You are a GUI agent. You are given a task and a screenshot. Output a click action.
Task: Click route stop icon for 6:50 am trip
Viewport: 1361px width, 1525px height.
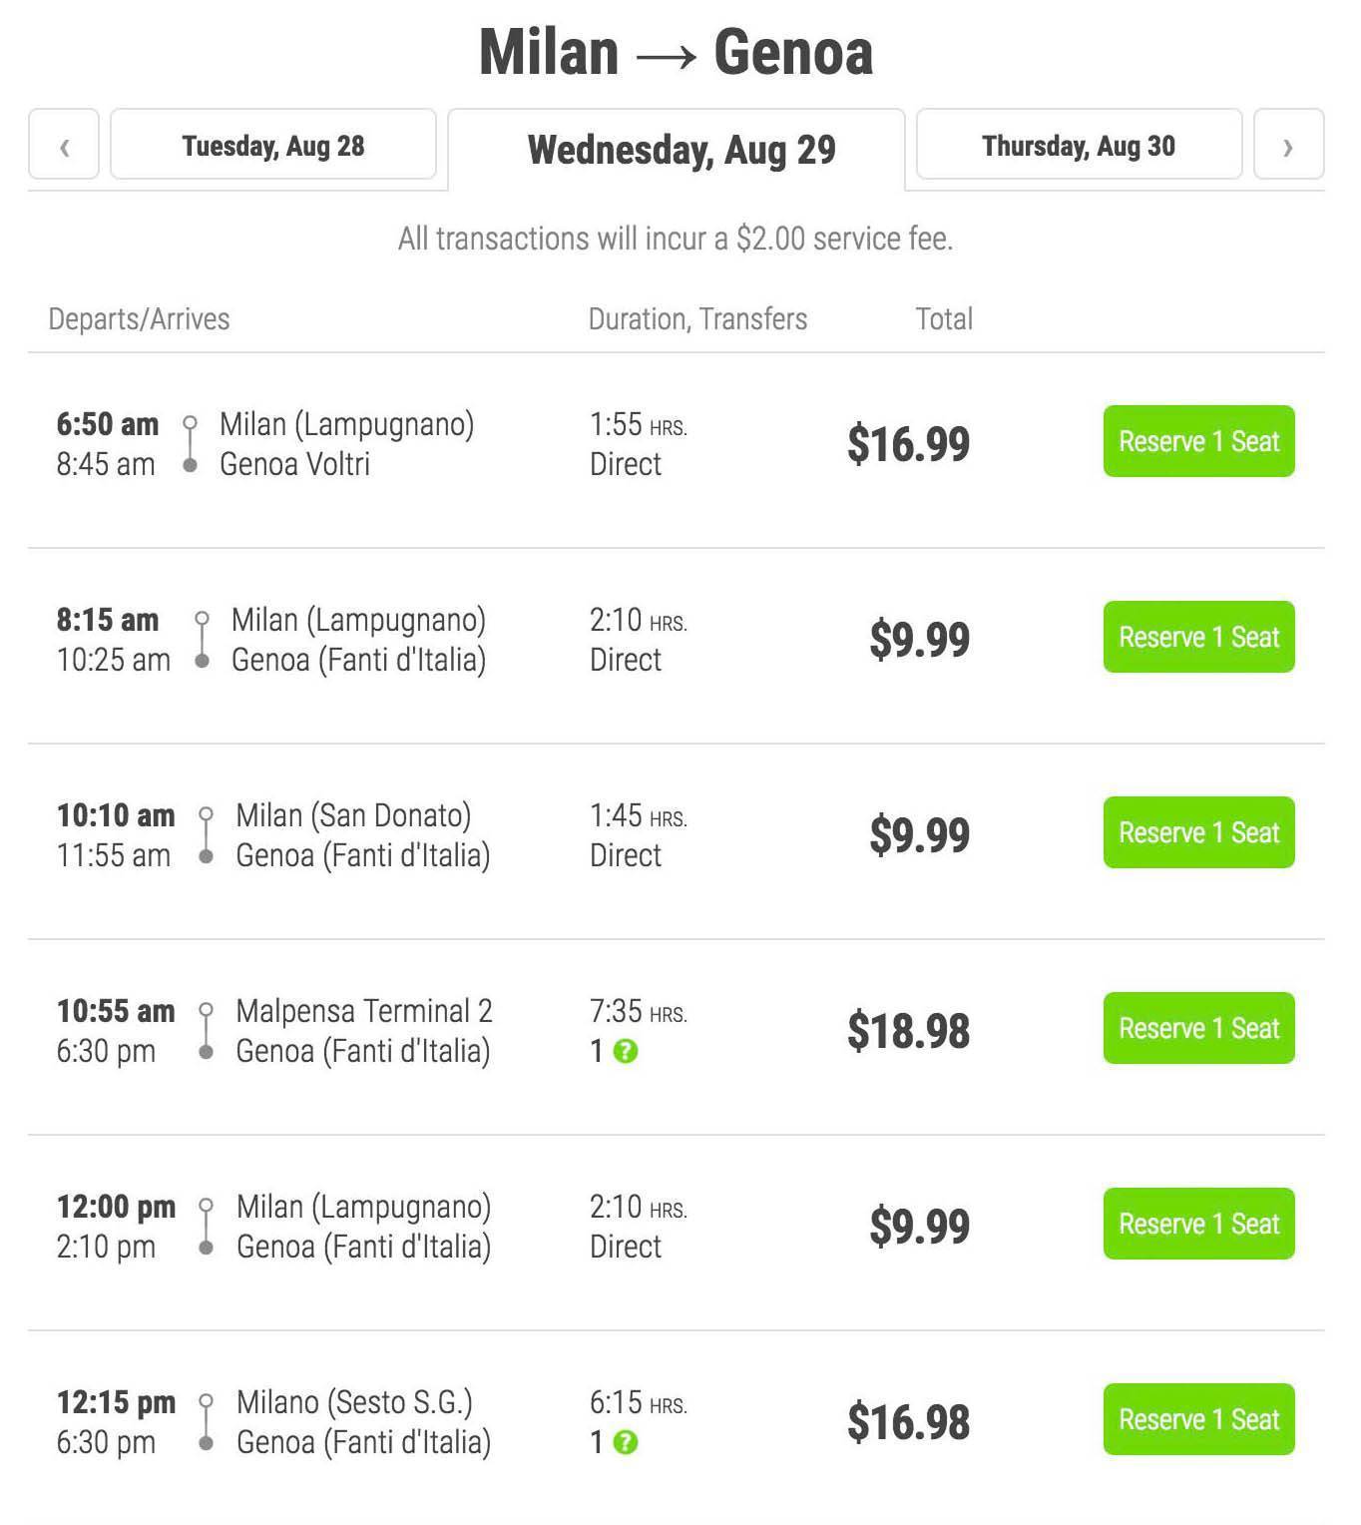pyautogui.click(x=190, y=444)
